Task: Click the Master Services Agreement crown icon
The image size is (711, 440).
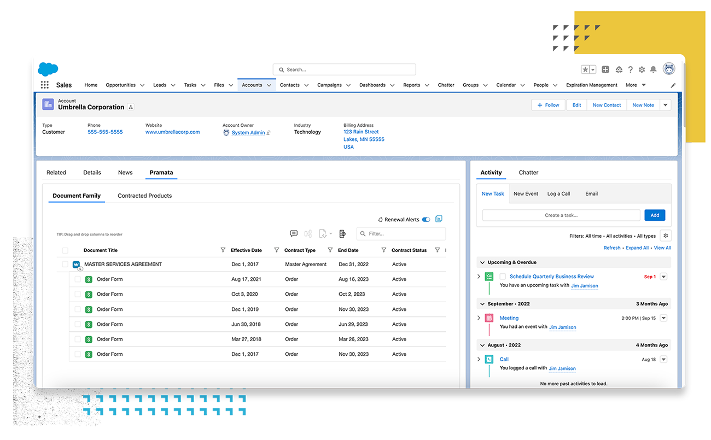Action: 77,265
